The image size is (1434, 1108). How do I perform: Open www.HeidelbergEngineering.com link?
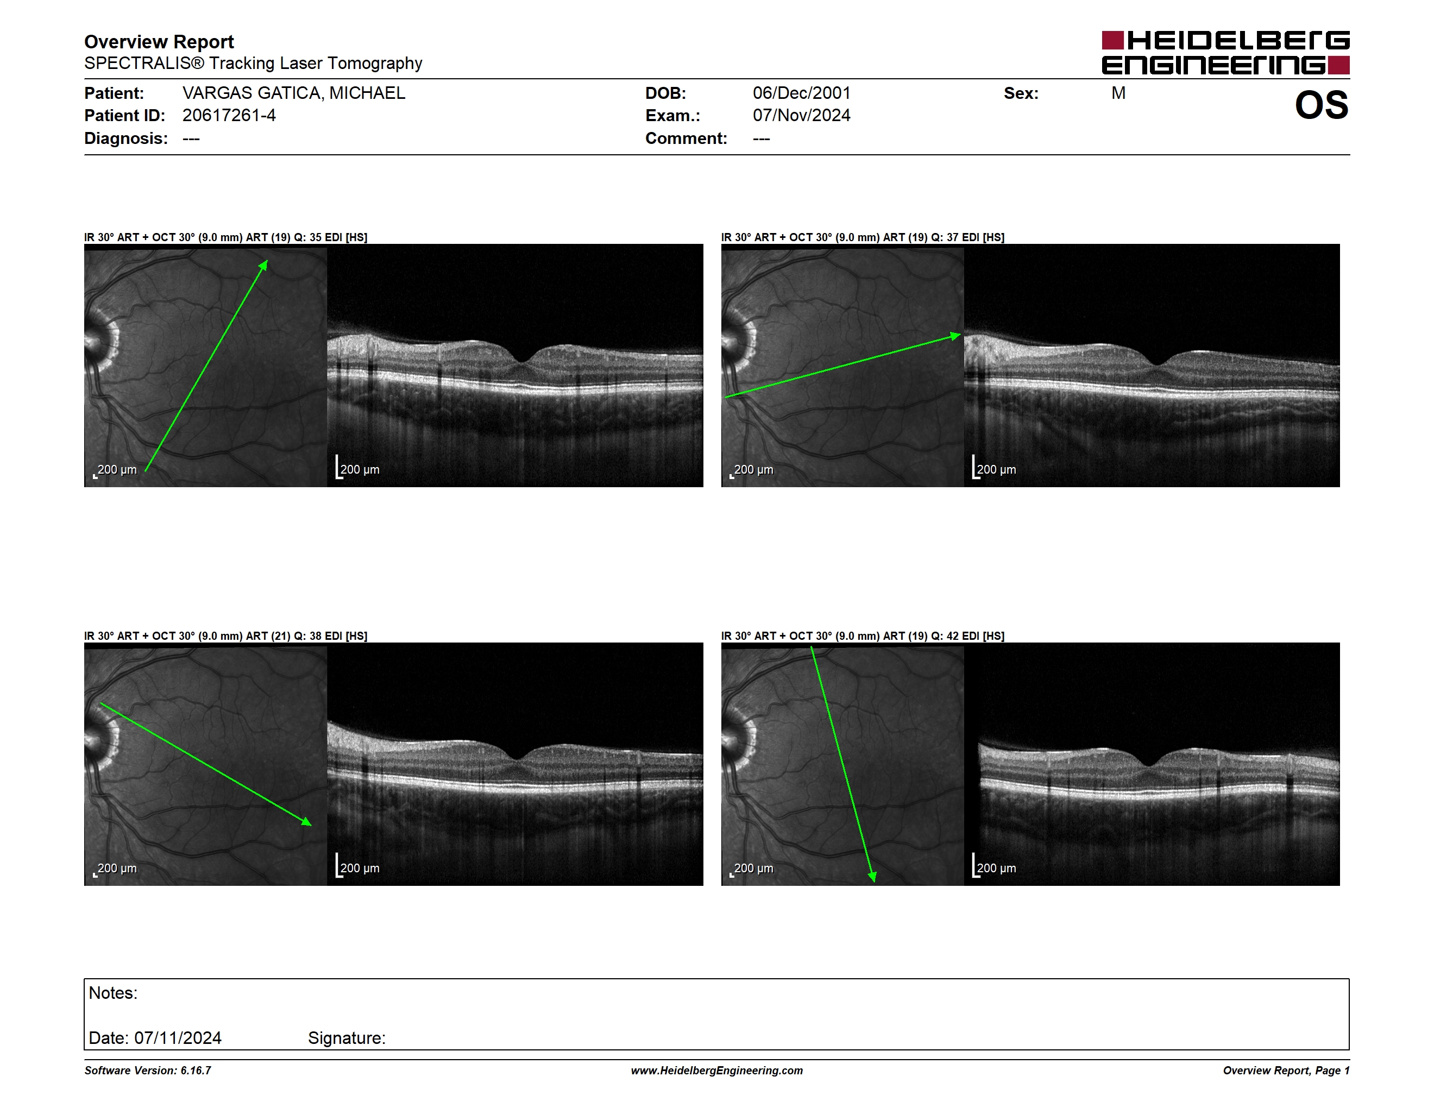(716, 1070)
